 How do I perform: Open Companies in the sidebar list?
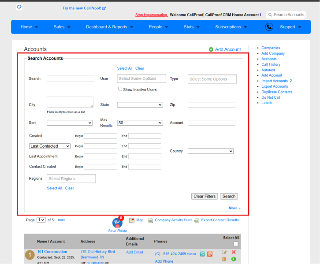271,48
